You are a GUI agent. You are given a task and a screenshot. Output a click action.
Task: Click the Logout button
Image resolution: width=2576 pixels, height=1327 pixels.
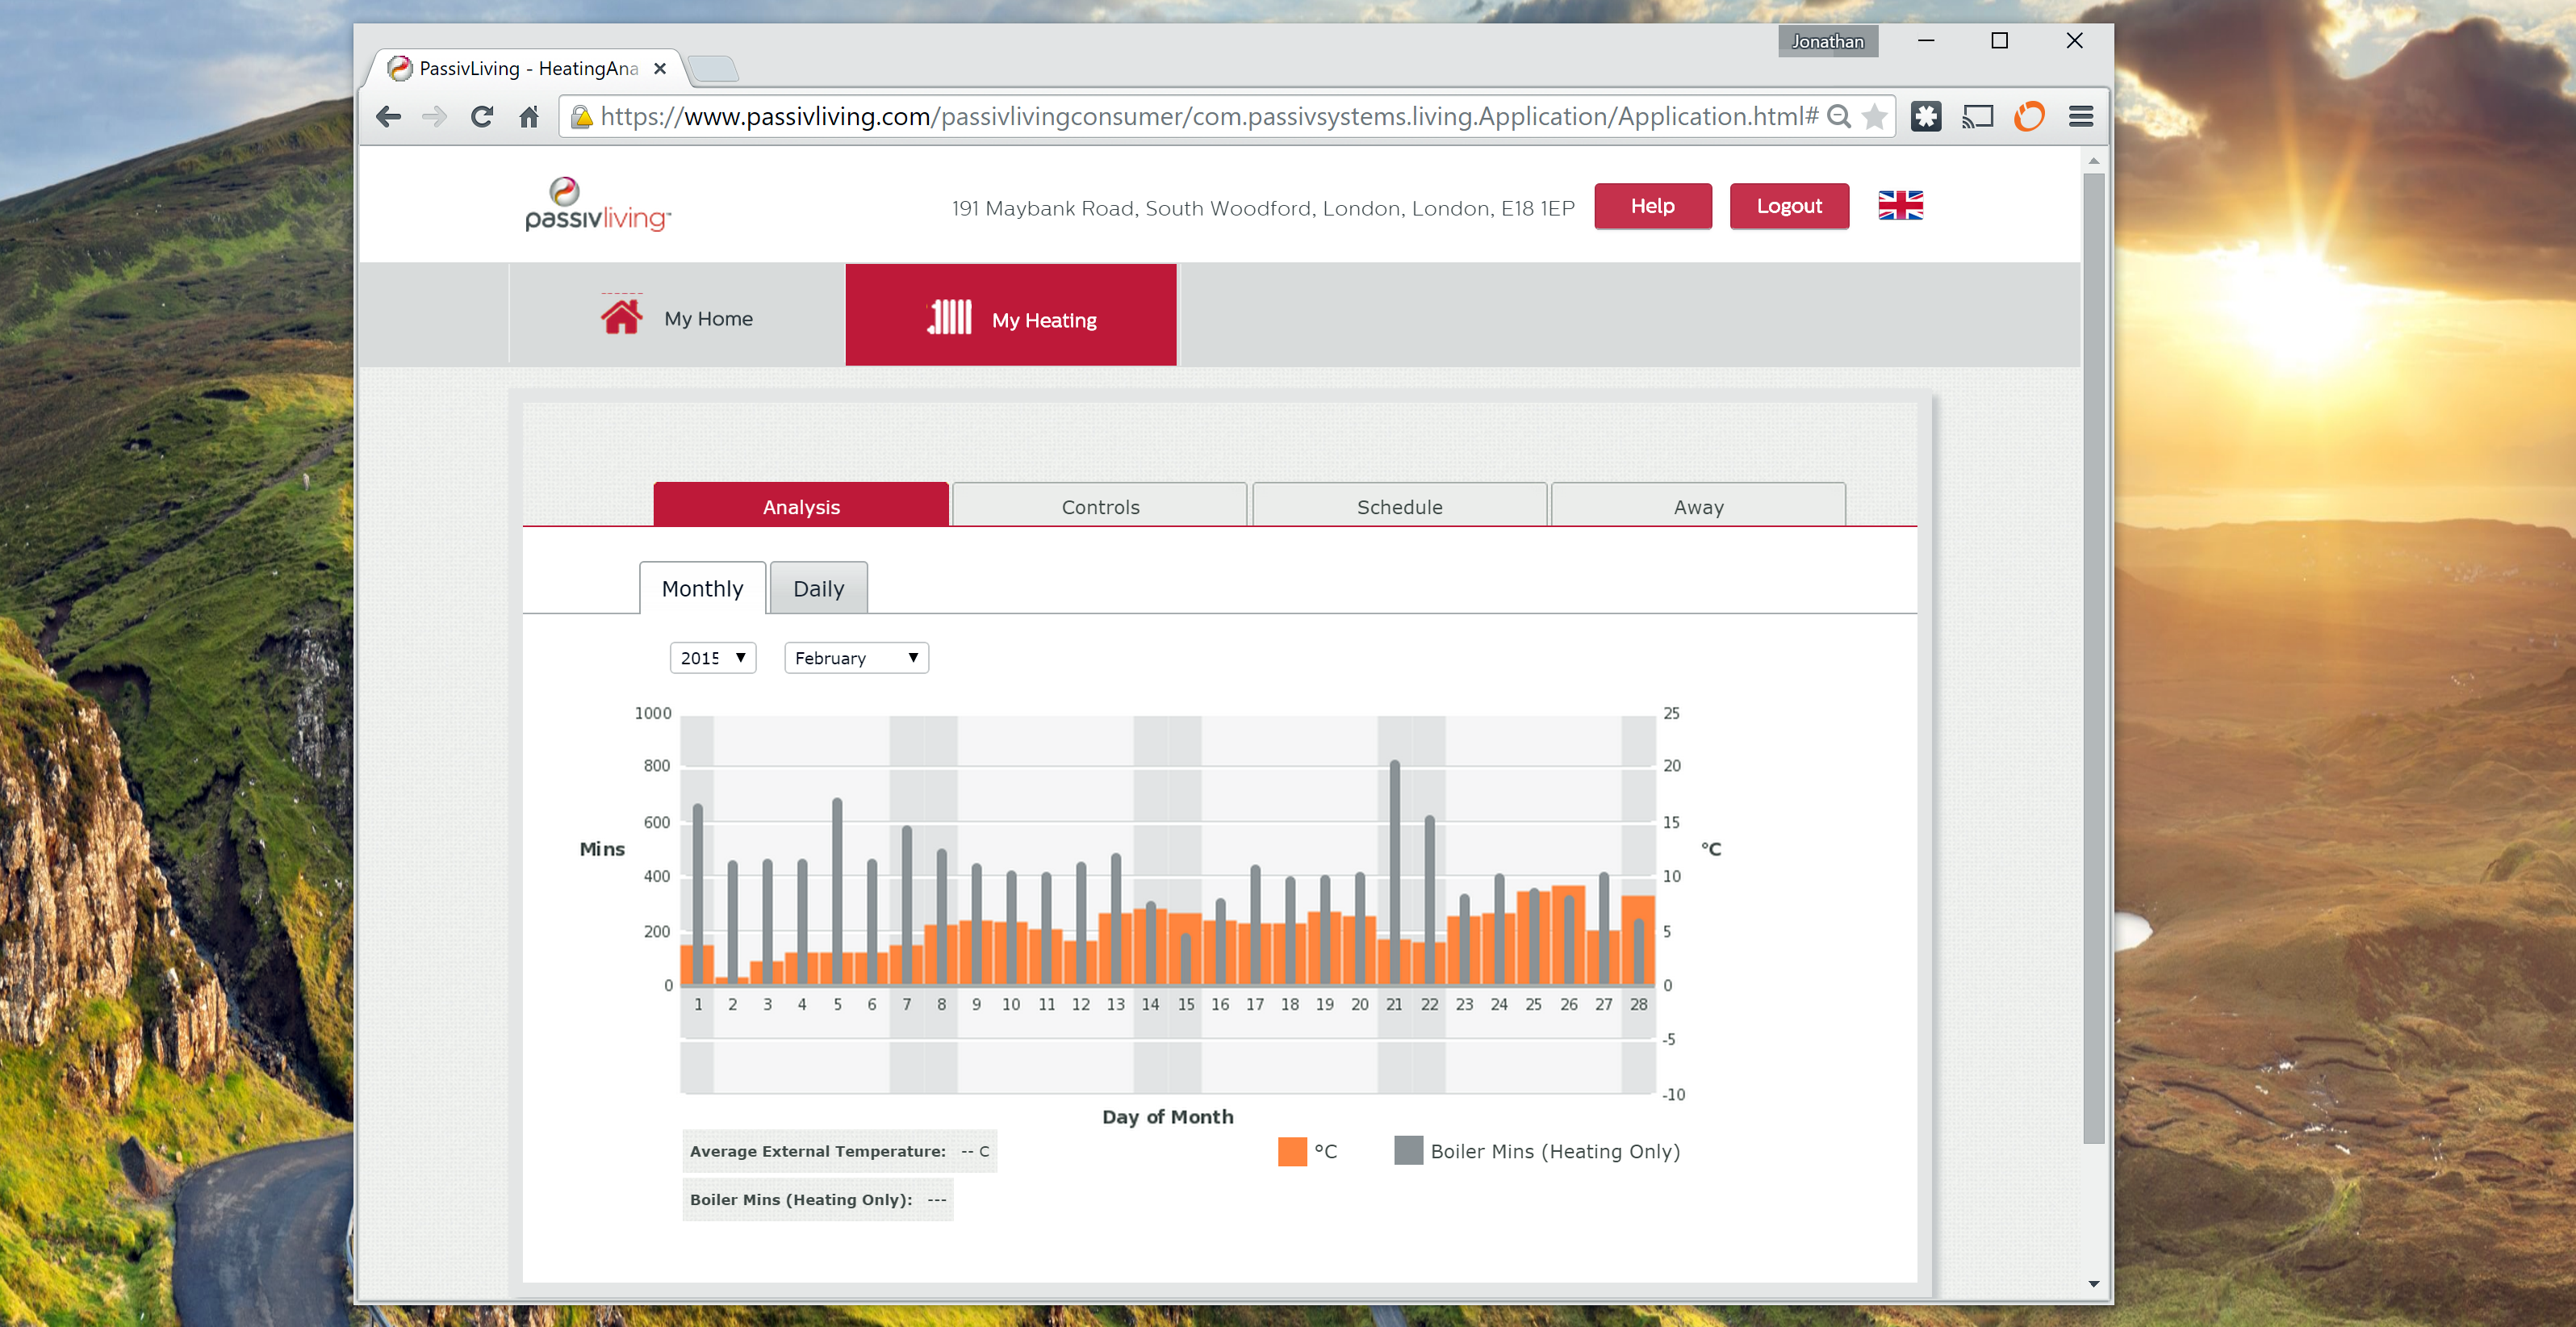click(x=1789, y=206)
